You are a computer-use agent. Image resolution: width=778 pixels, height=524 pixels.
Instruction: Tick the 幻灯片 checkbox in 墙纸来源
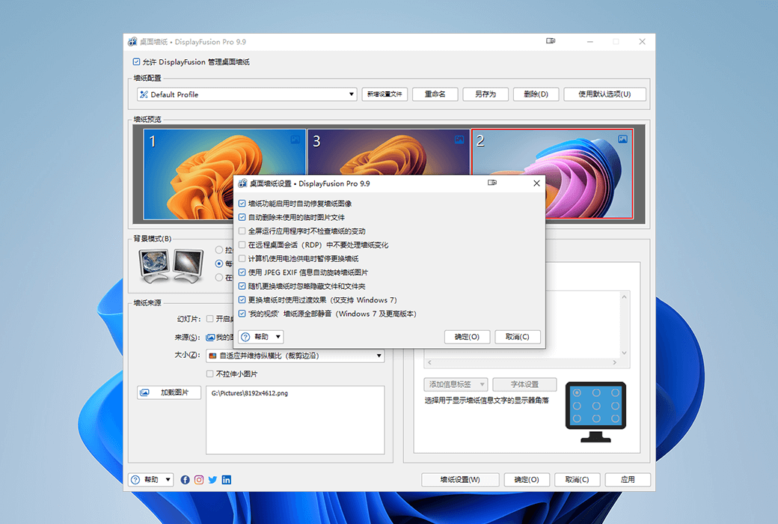210,319
